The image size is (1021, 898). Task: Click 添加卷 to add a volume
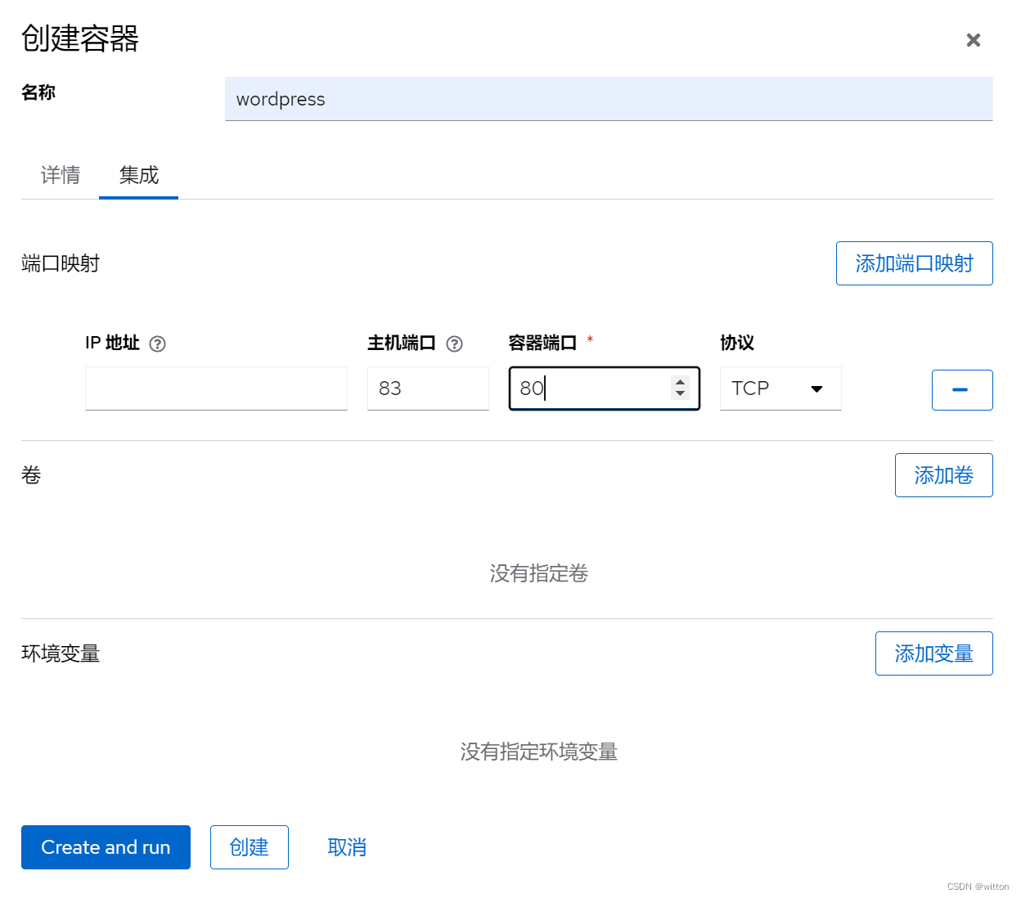pyautogui.click(x=943, y=475)
